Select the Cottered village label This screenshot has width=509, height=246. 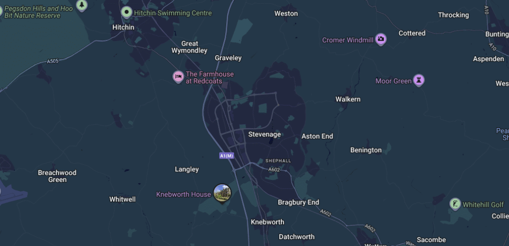pos(412,33)
